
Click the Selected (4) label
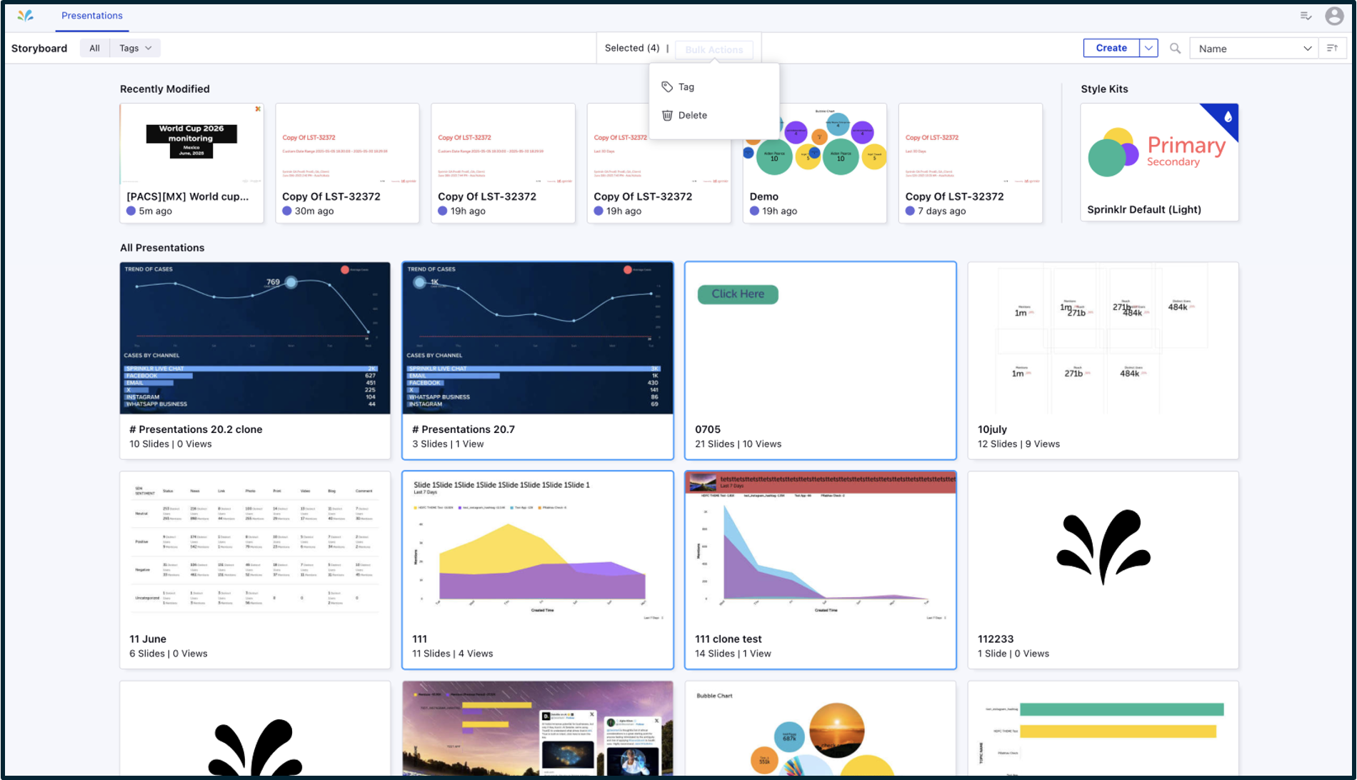pos(632,48)
